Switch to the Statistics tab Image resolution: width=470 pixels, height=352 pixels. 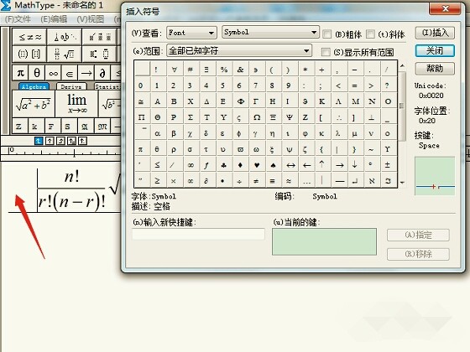107,86
